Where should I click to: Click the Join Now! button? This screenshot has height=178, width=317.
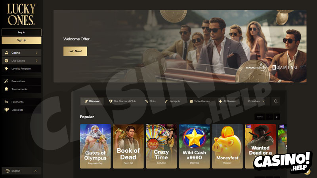click(x=75, y=51)
